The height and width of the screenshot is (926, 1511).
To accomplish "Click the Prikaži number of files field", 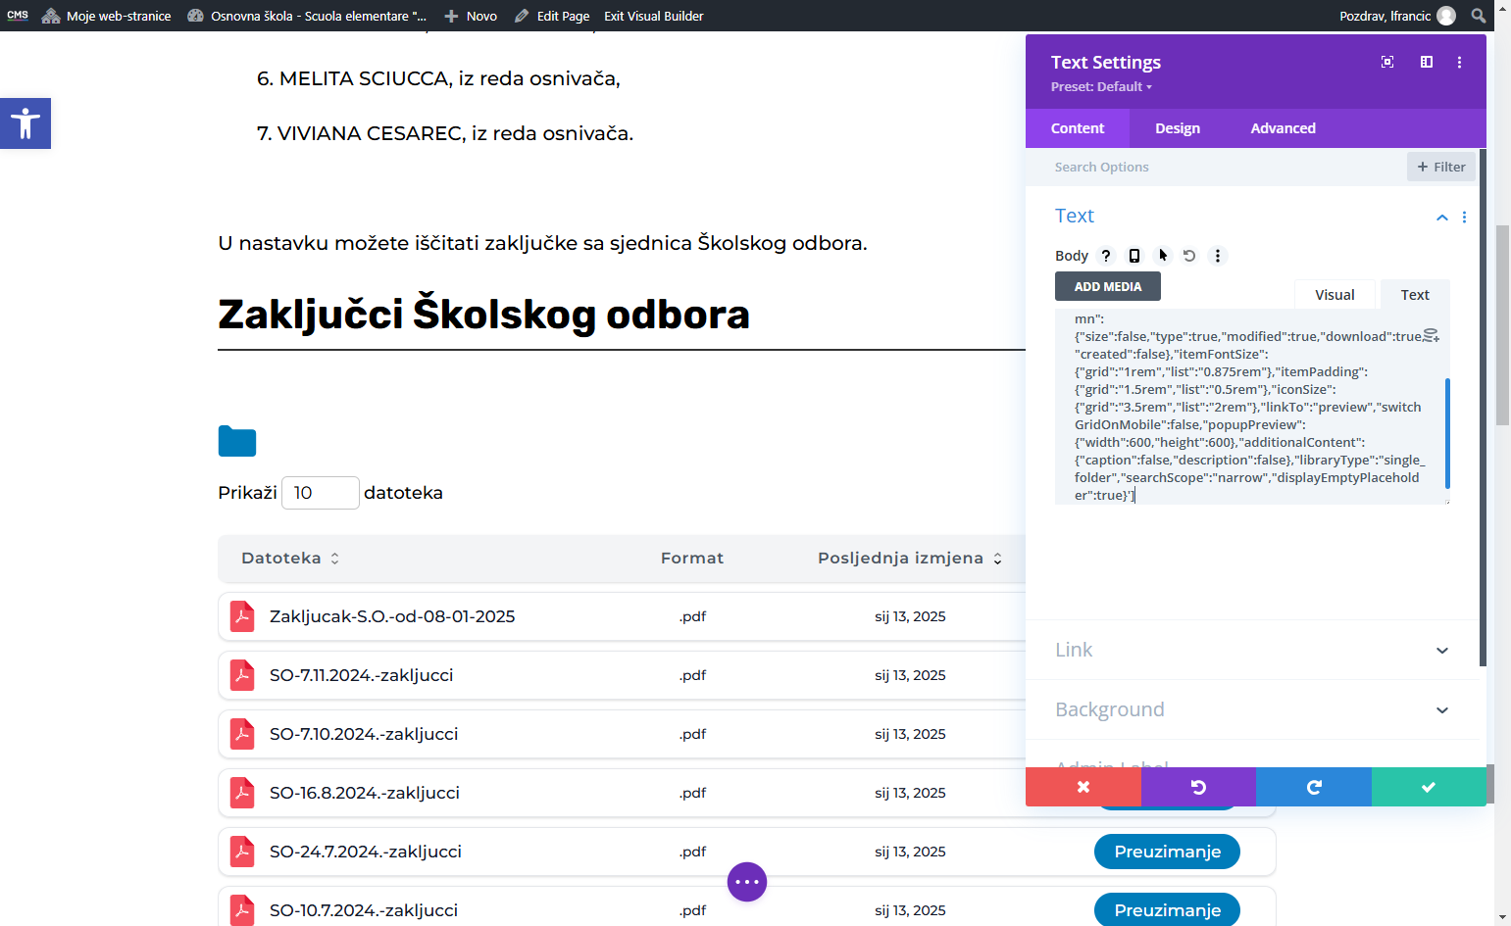I will 321,493.
